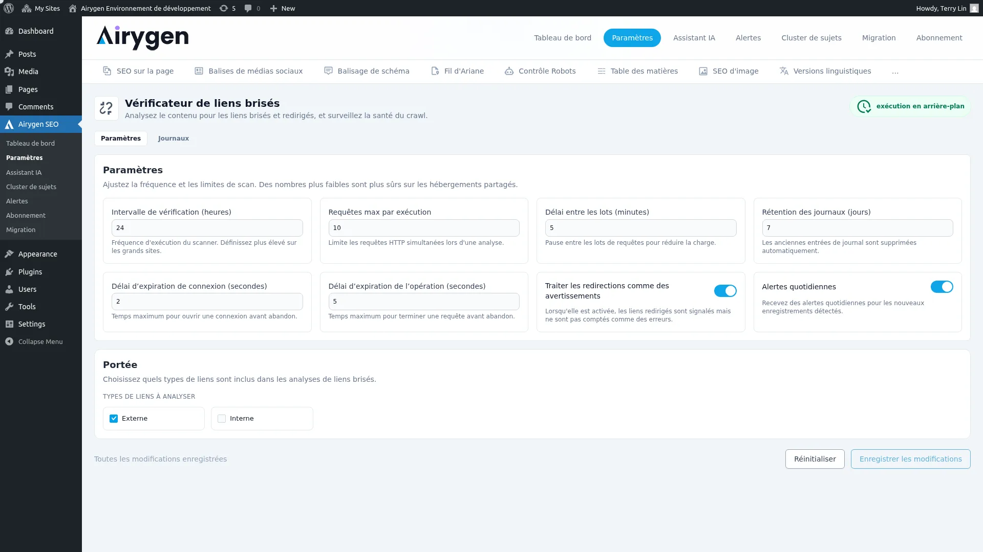
Task: Click the Intervalle de vérification input field
Action: click(207, 228)
